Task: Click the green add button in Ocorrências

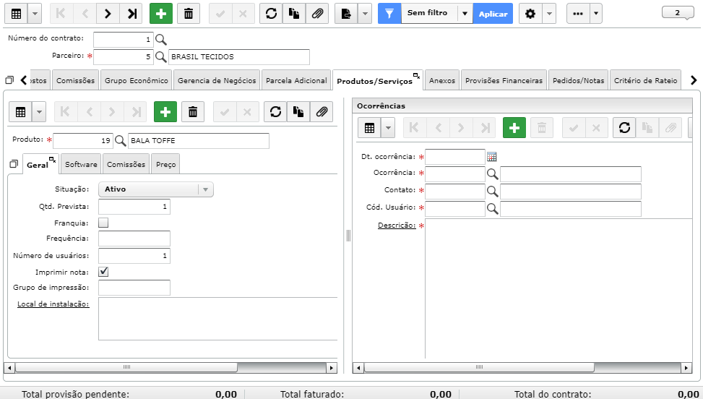Action: click(514, 128)
